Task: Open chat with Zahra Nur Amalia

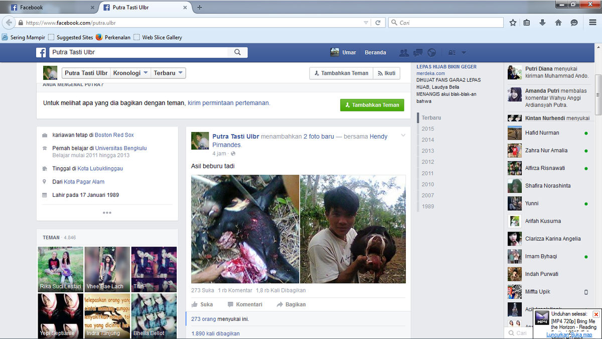Action: tap(549, 151)
